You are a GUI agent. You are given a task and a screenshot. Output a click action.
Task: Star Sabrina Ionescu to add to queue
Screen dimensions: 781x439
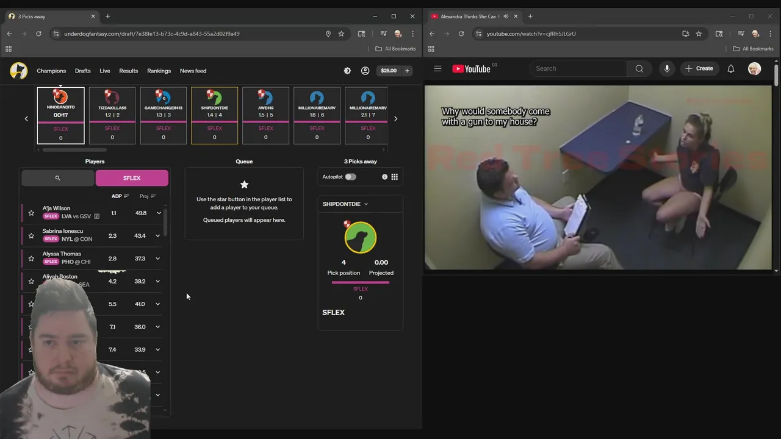pos(31,235)
